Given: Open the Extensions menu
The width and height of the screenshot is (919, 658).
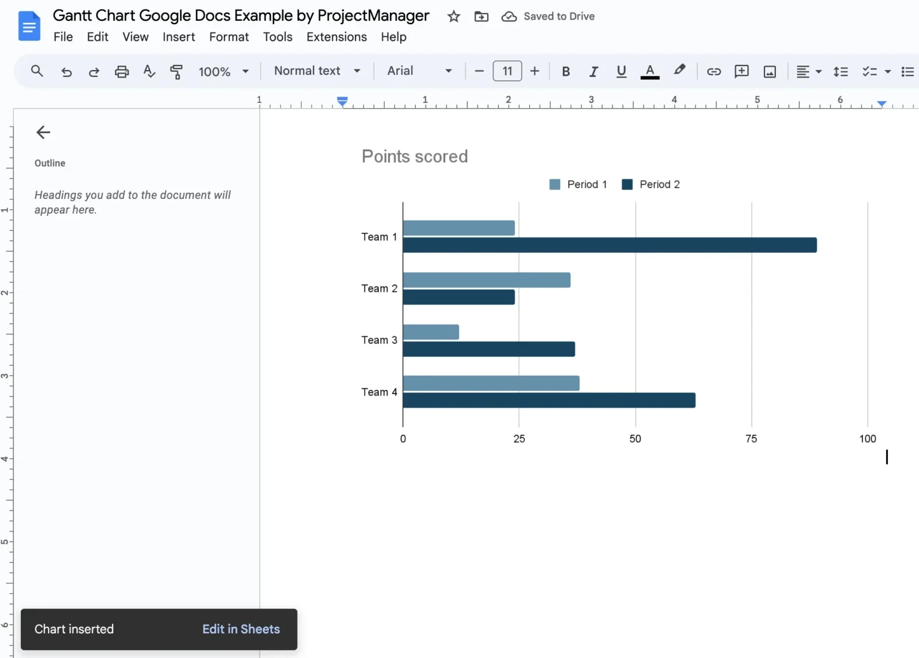Looking at the screenshot, I should [x=336, y=36].
